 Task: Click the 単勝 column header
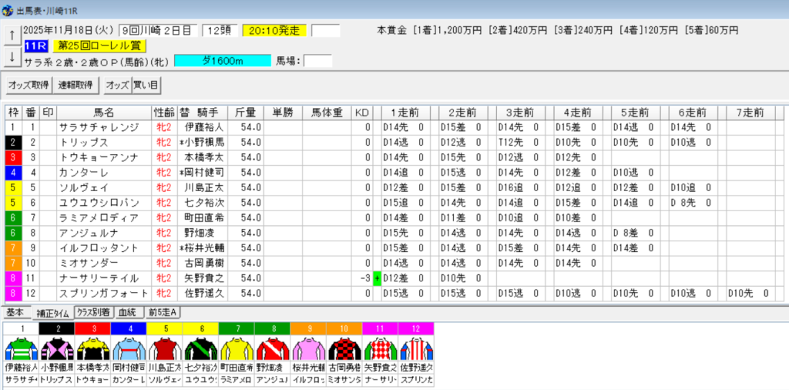point(283,113)
